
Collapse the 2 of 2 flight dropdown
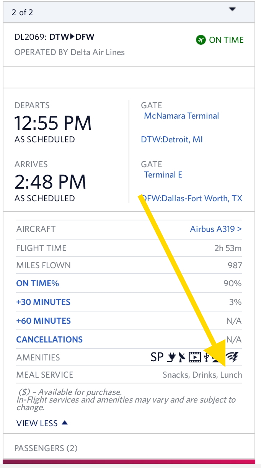(232, 10)
